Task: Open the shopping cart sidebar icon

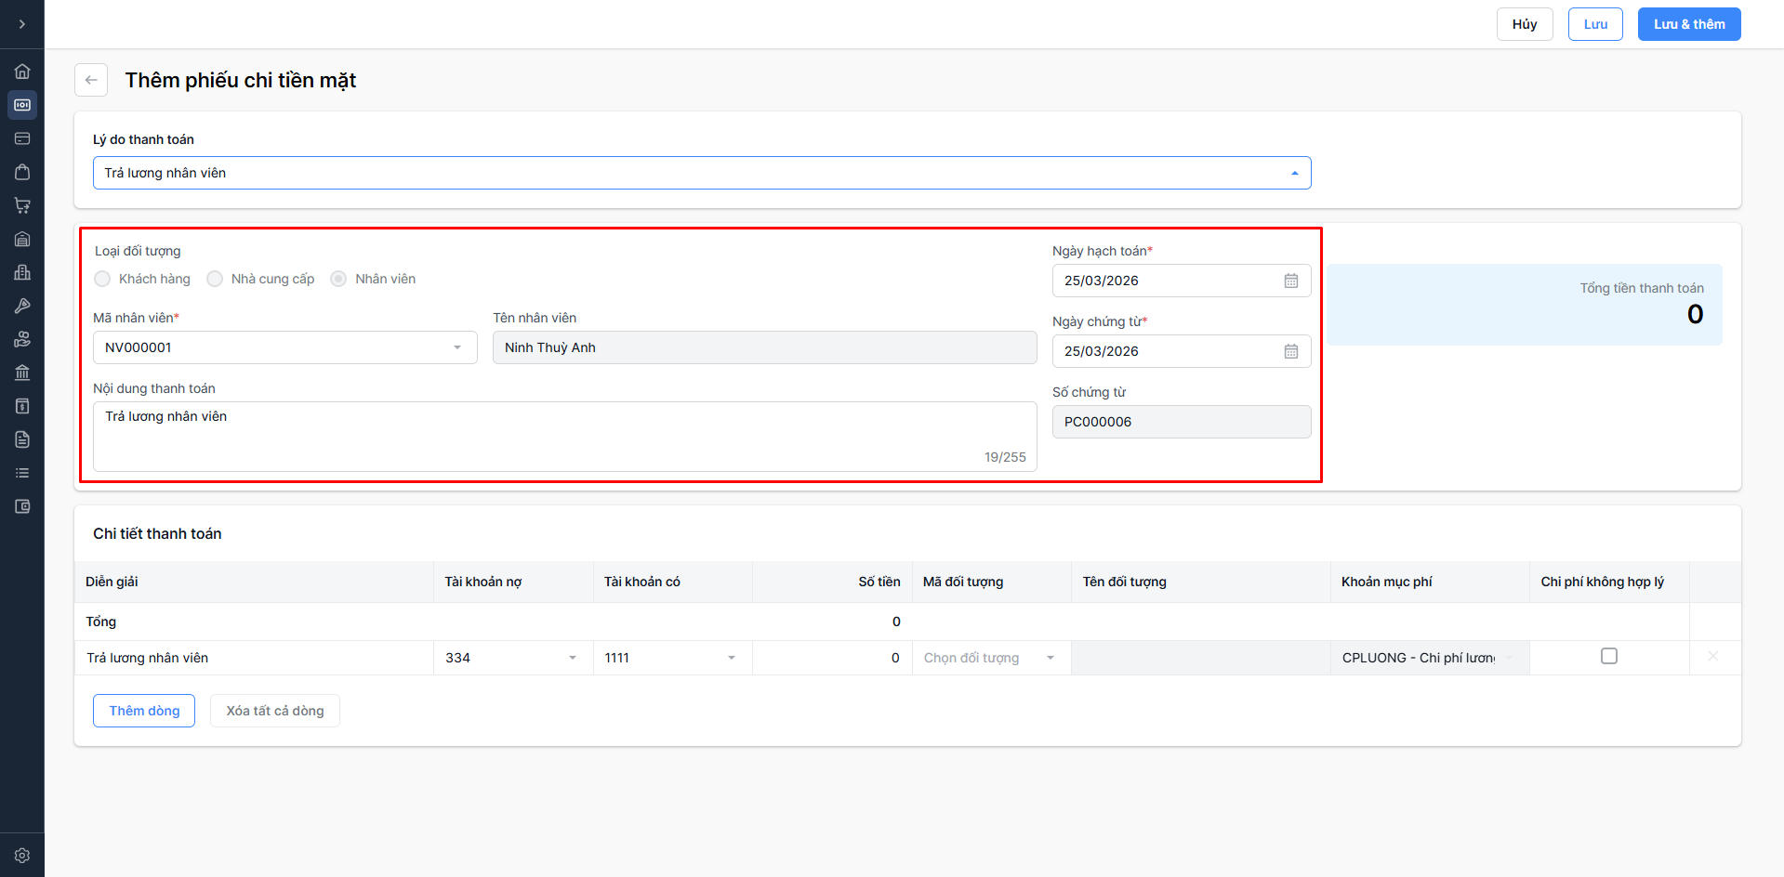Action: 22,205
